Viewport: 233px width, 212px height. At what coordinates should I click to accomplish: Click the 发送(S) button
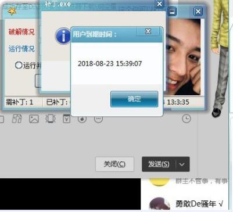click(x=159, y=164)
